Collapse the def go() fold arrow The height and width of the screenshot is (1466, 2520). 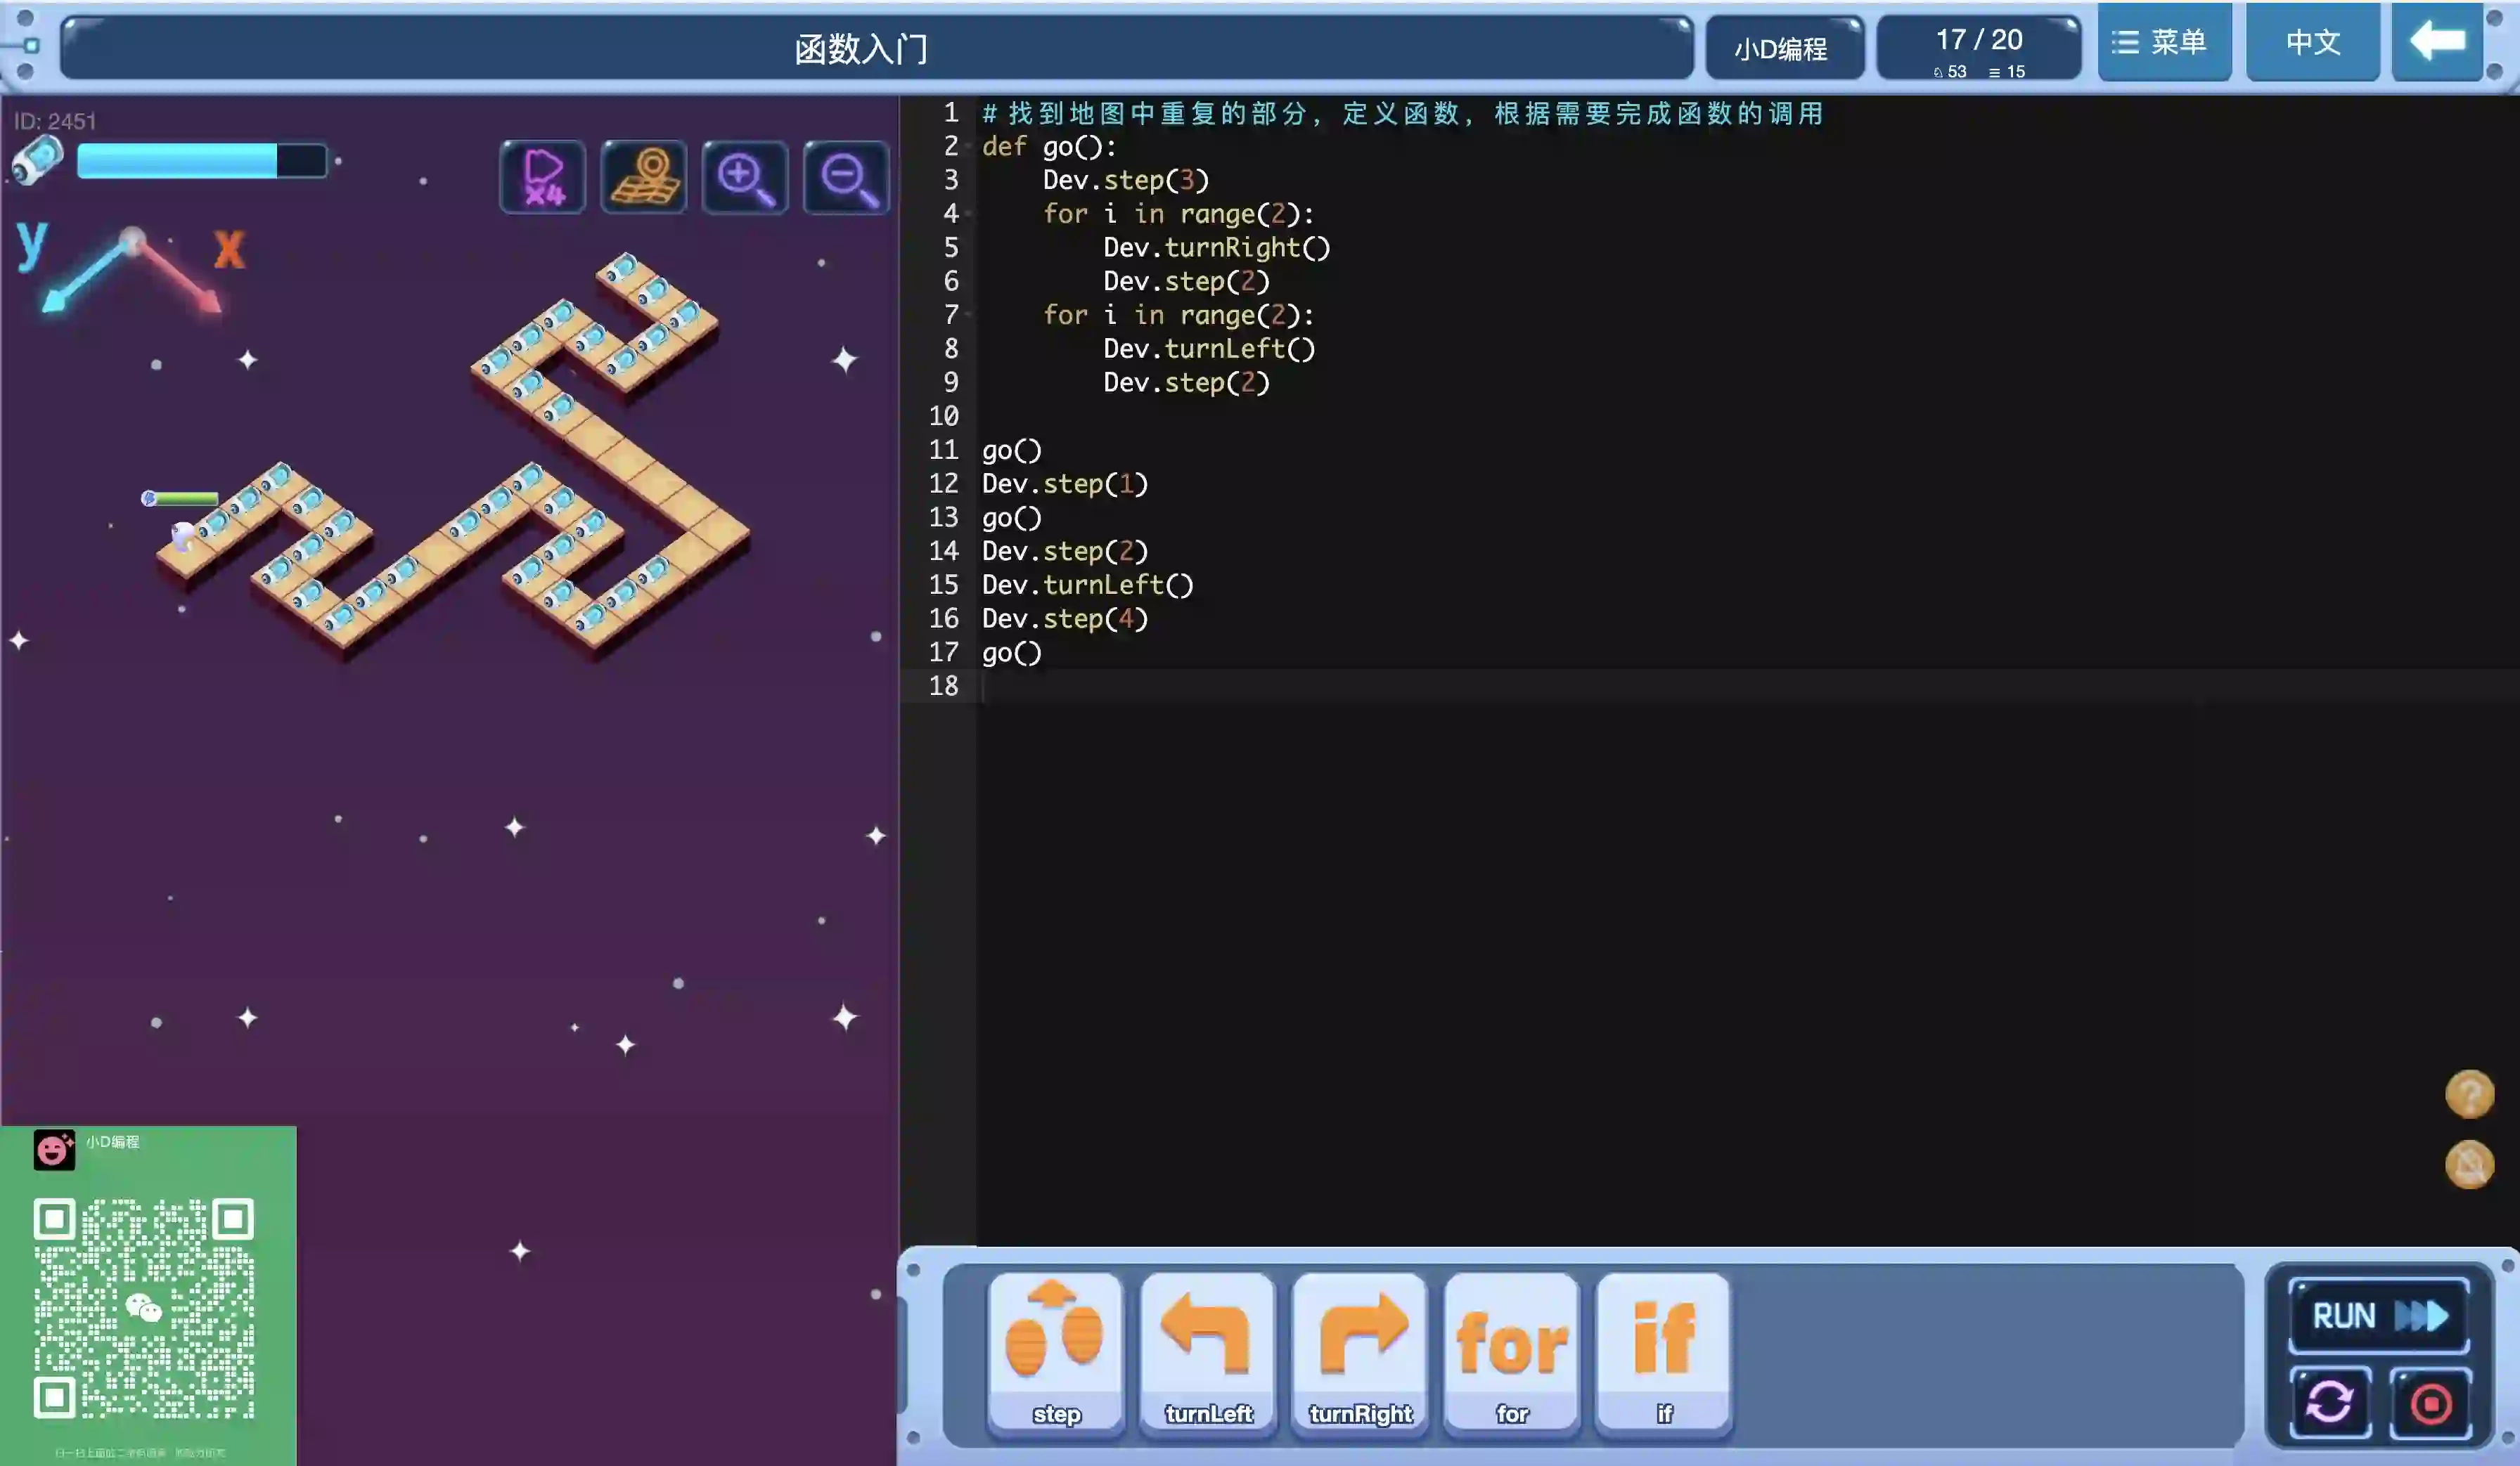[x=969, y=147]
